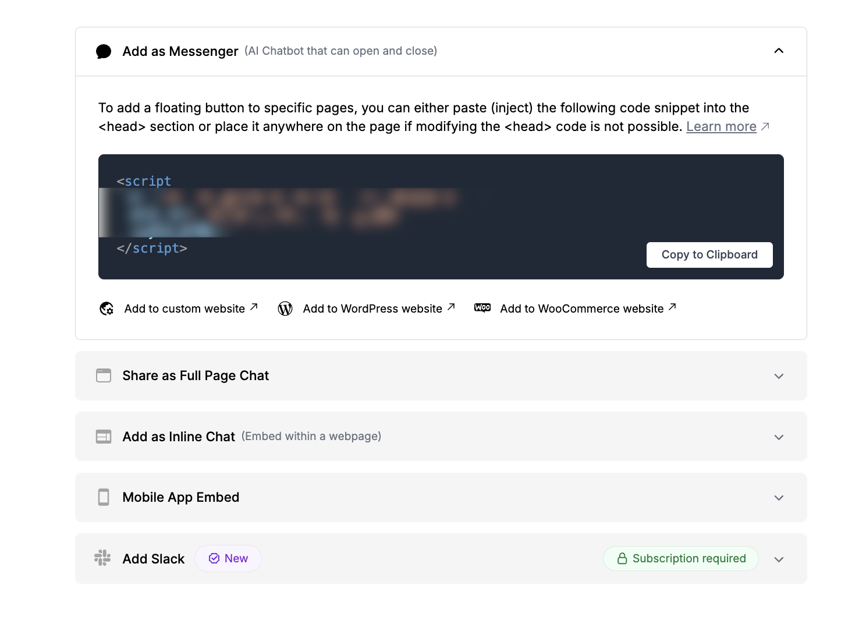The image size is (866, 638).
Task: Click the Messenger chat bubble icon
Action: pyautogui.click(x=104, y=51)
